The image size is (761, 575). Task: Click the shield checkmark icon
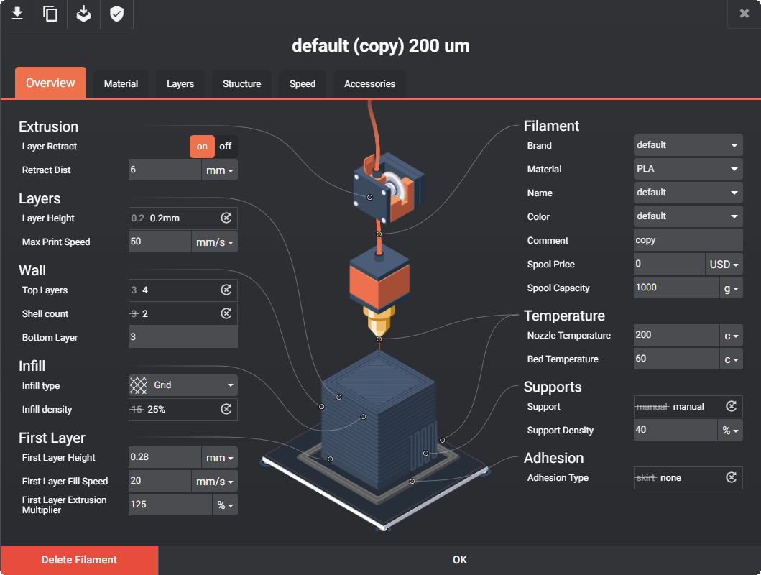116,14
